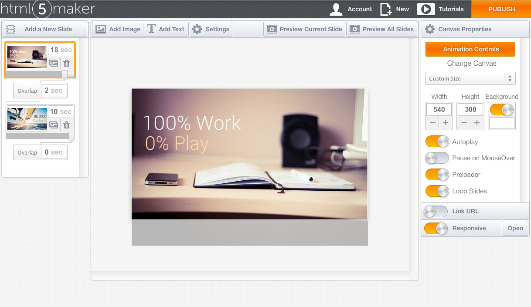Increase canvas Height with plus
This screenshot has height=307, width=531.
[x=477, y=123]
